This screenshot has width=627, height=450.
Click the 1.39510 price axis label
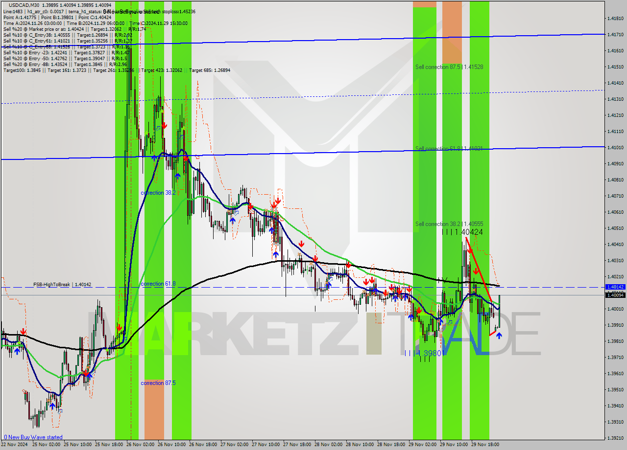click(x=615, y=390)
